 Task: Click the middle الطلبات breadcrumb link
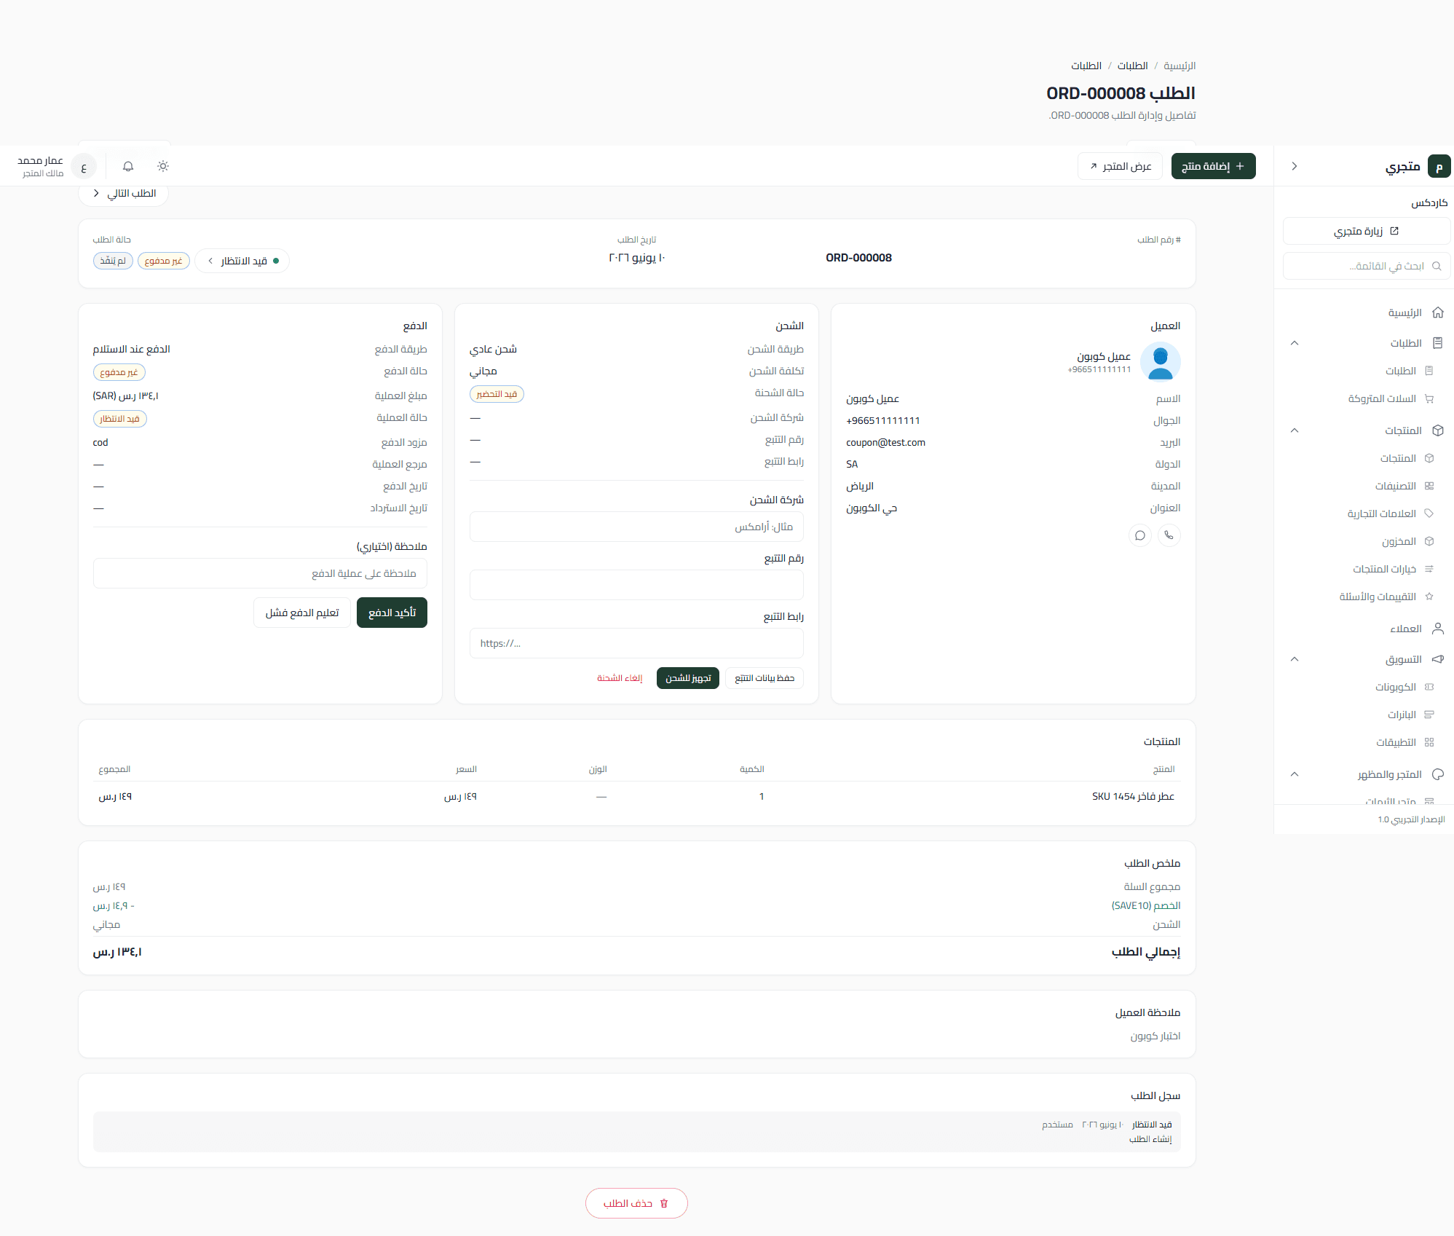click(1132, 66)
